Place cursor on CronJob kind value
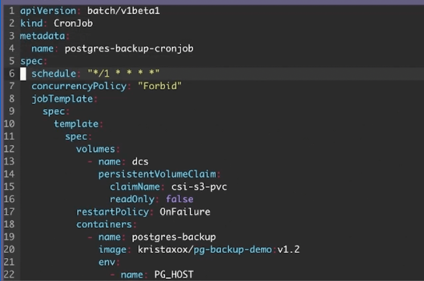 tap(73, 23)
